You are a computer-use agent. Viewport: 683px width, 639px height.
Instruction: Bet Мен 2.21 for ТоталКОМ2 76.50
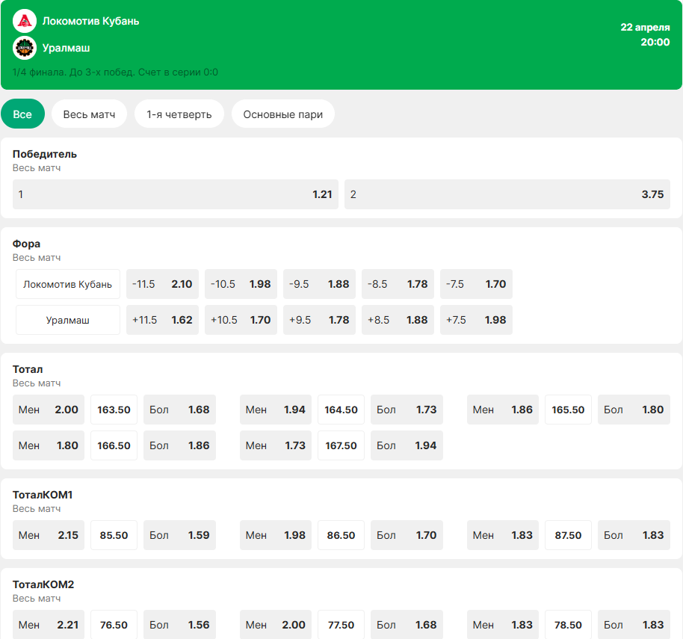[49, 625]
